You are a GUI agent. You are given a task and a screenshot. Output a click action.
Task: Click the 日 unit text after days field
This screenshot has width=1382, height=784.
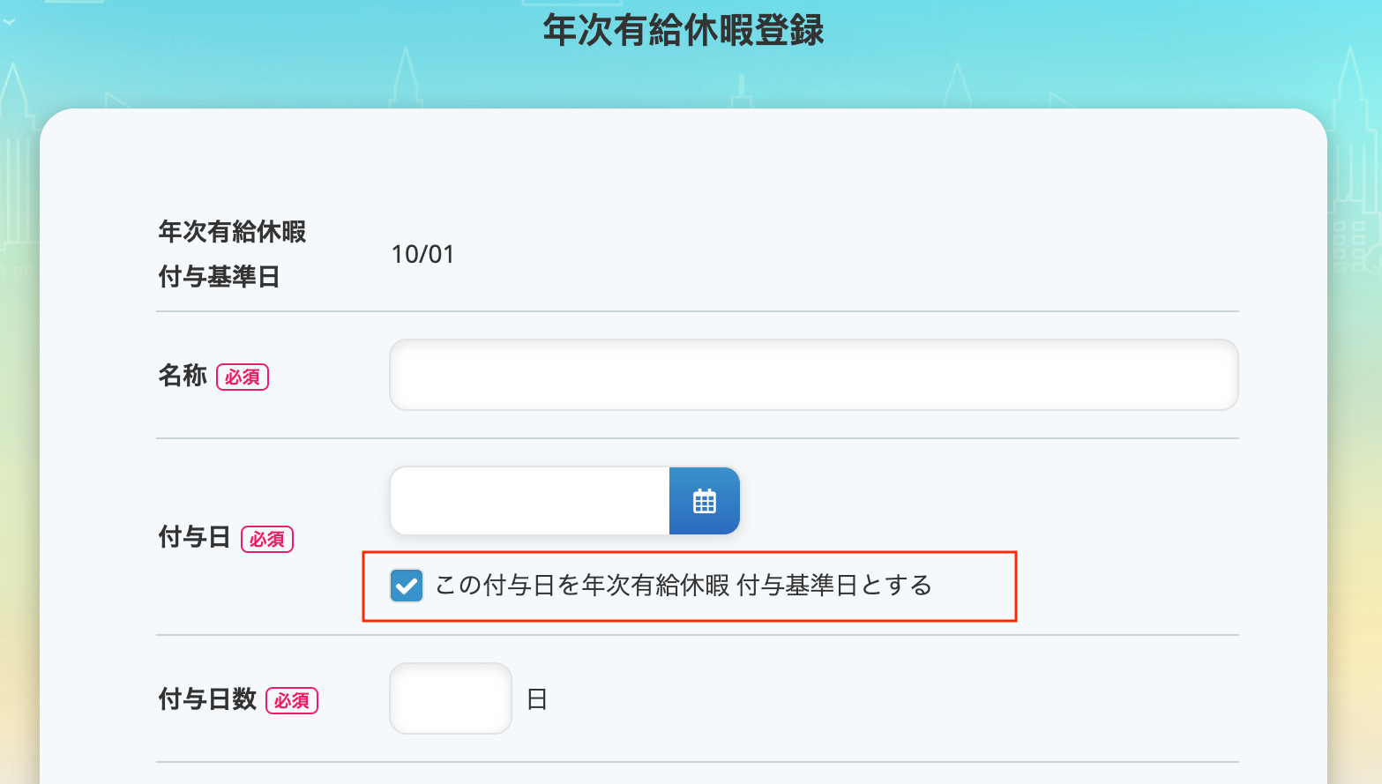point(537,700)
